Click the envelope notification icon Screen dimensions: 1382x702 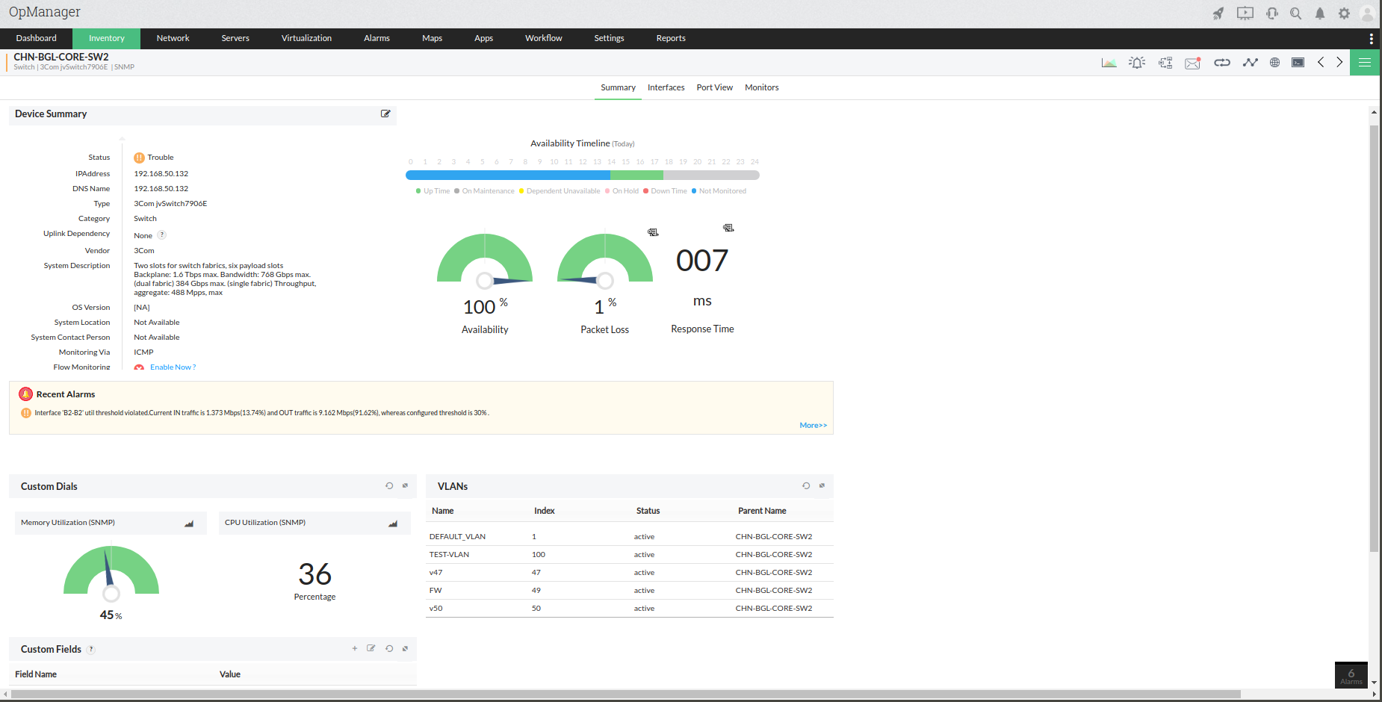click(1193, 63)
